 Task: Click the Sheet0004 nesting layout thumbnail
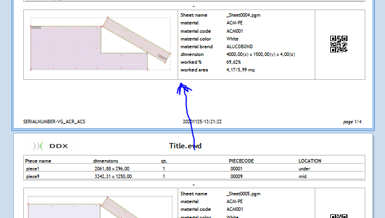[x=101, y=44]
